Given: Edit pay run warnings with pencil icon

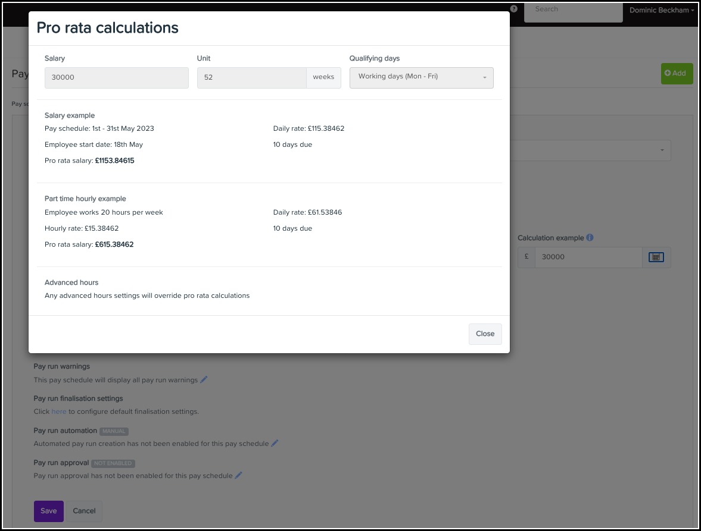Looking at the screenshot, I should coord(204,379).
